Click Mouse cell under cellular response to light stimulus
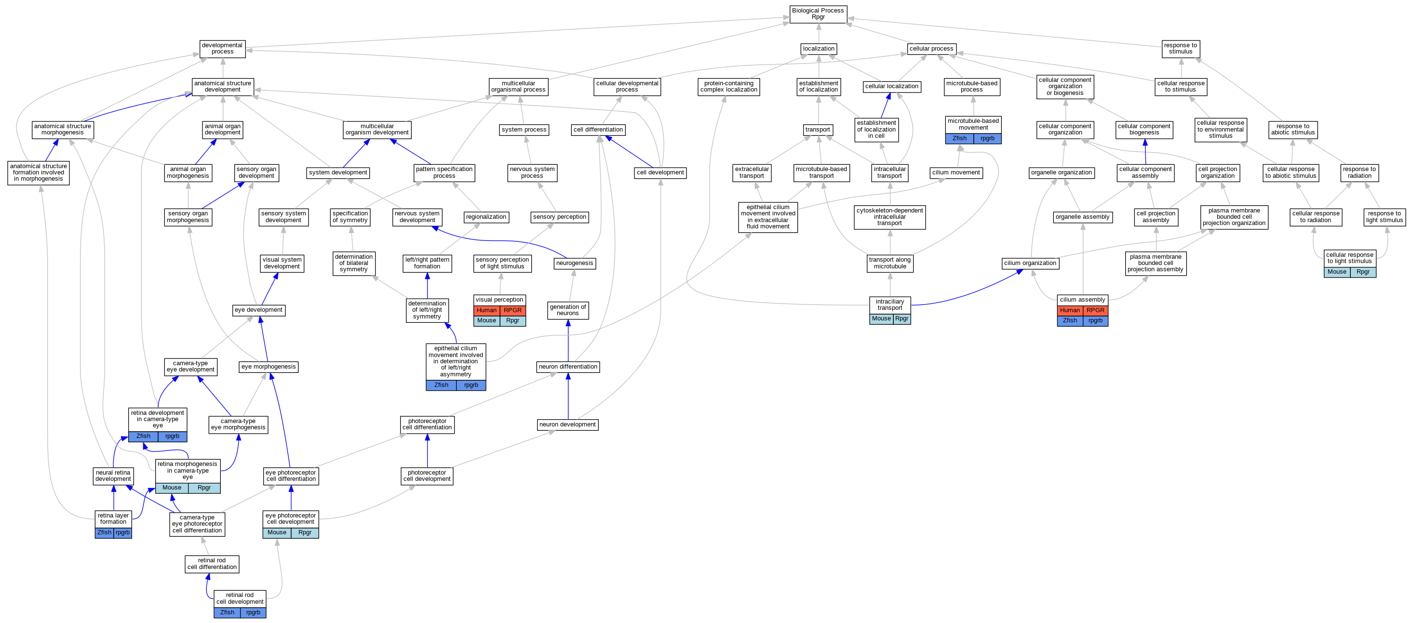The width and height of the screenshot is (1413, 623). click(x=1337, y=272)
